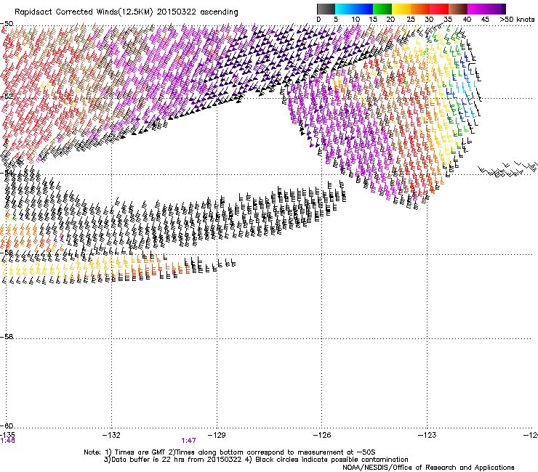Click the blue 10-15 knots legend swatch
This screenshot has width=538, height=472.
(x=364, y=9)
